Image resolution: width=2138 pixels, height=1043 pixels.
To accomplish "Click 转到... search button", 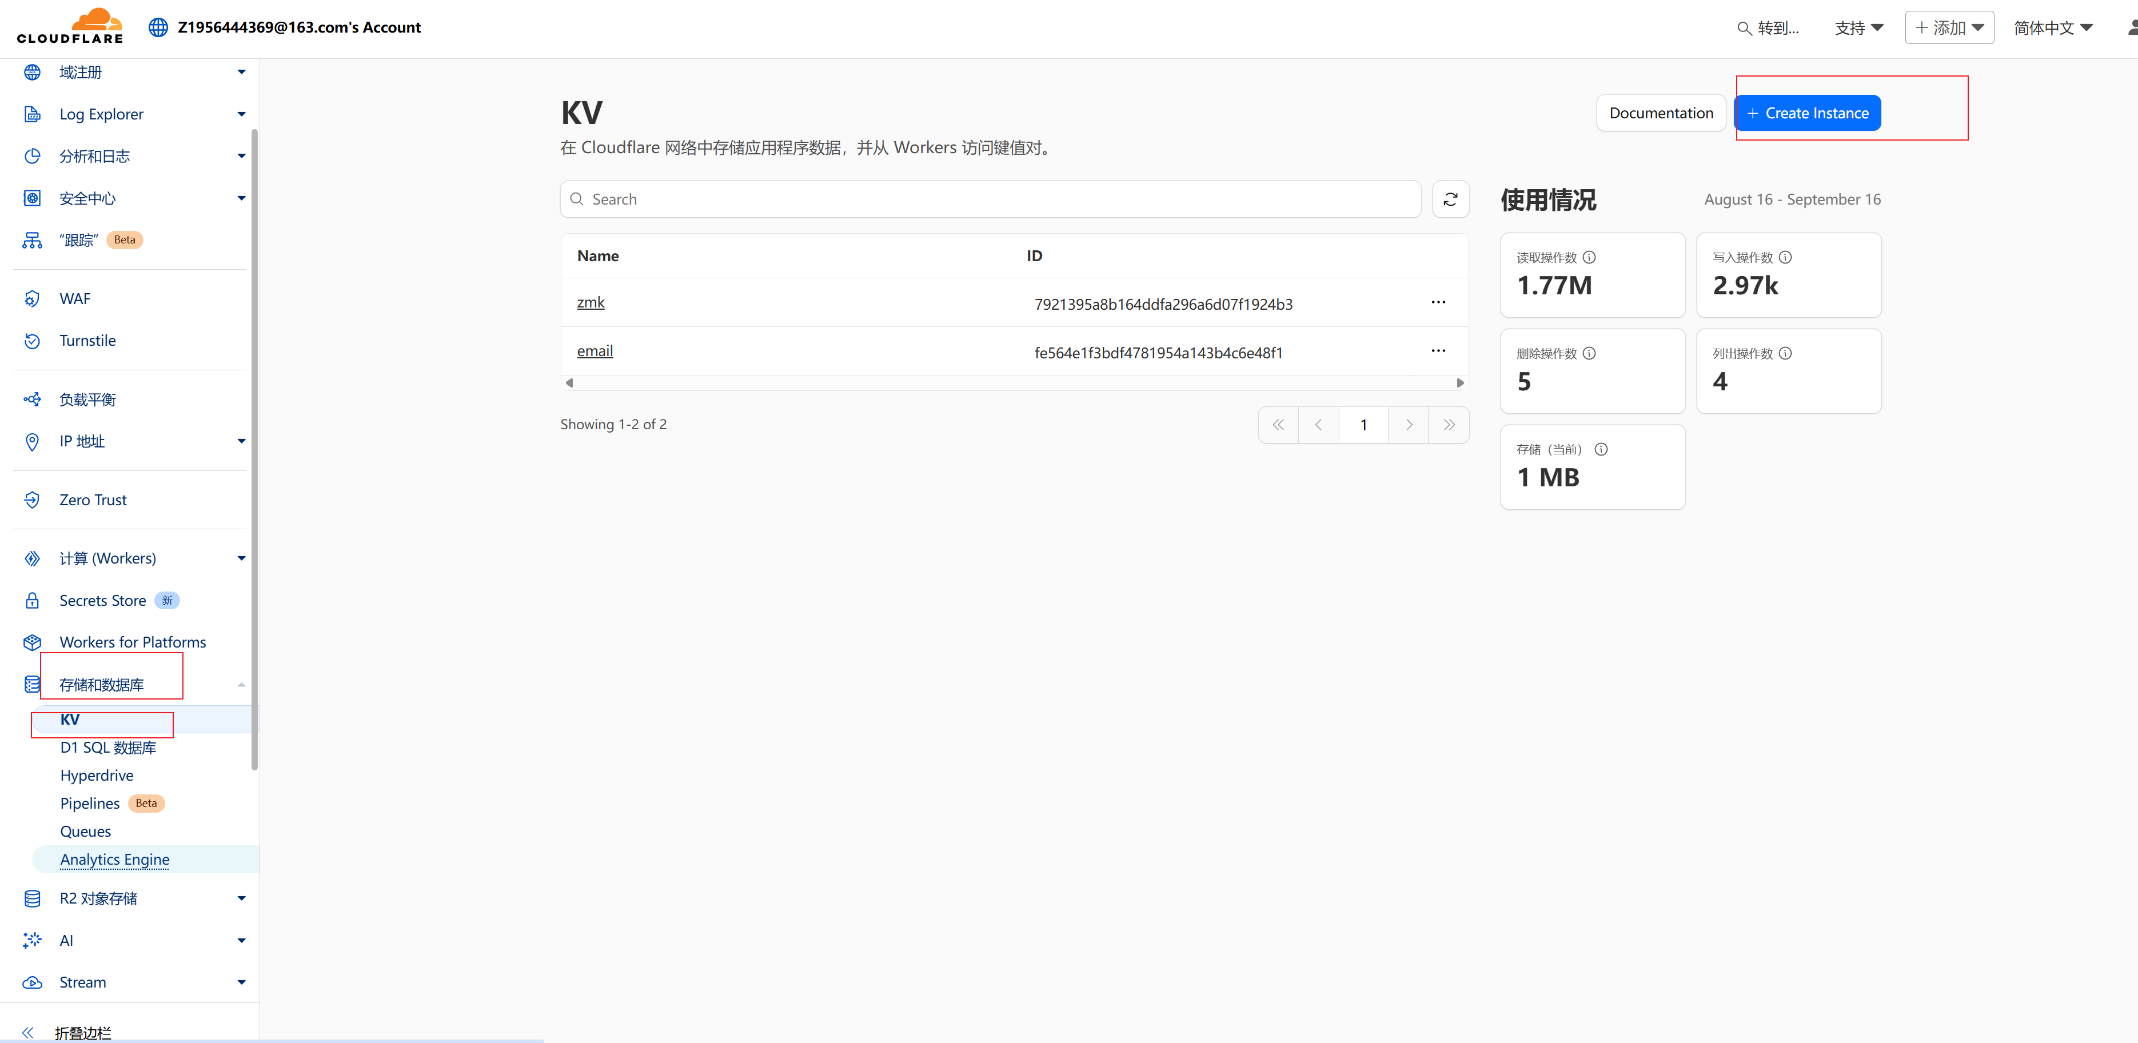I will [1769, 27].
